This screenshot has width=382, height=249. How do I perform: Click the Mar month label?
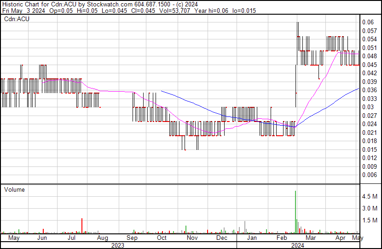pyautogui.click(x=311, y=238)
